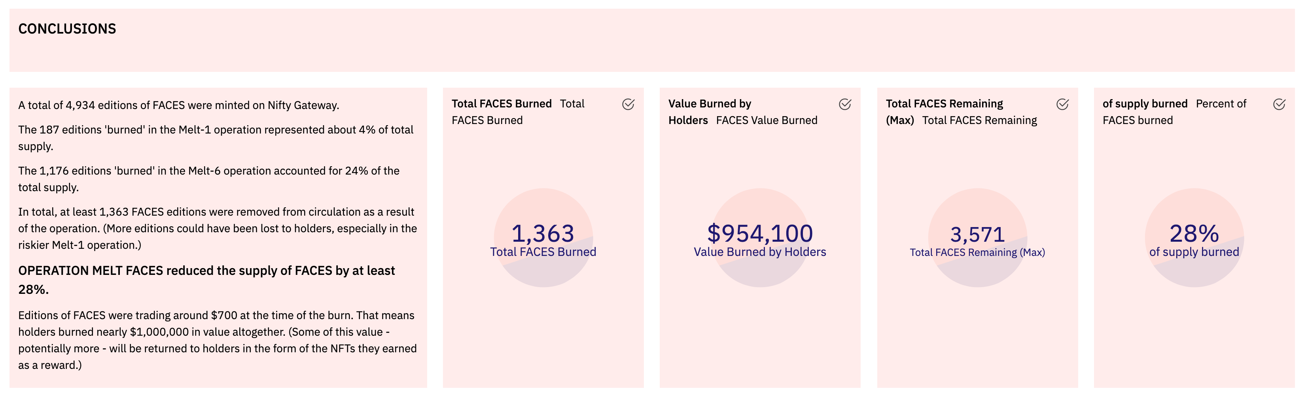Click the 1,363 counter value
Viewport: 1306px width, 406px height.
click(543, 233)
